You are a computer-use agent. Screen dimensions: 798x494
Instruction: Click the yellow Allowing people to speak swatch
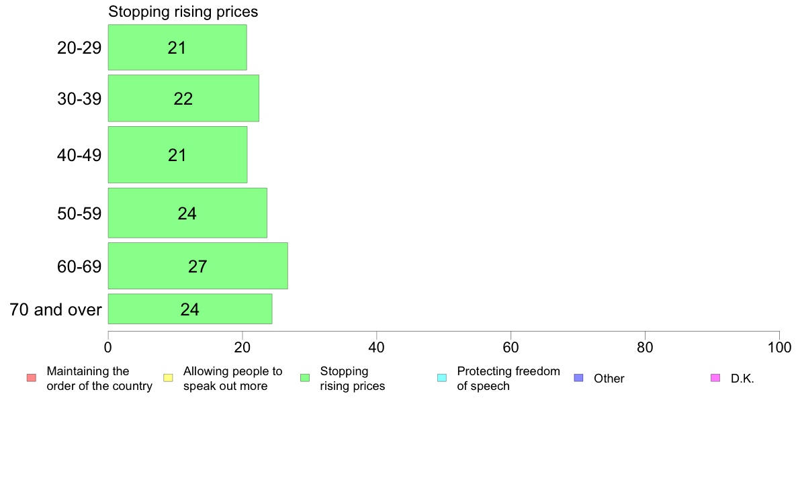tap(168, 378)
